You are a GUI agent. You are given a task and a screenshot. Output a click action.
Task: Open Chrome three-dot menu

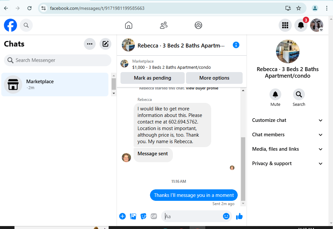(x=327, y=8)
